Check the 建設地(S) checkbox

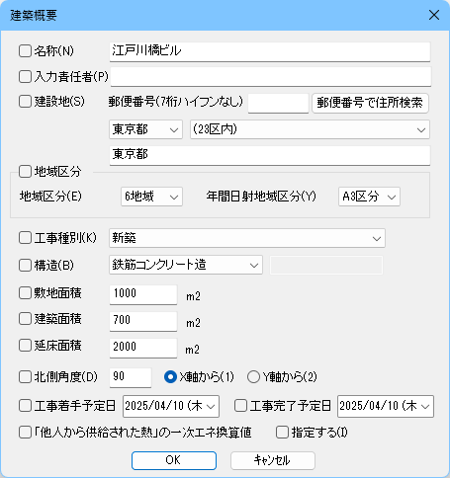point(25,102)
